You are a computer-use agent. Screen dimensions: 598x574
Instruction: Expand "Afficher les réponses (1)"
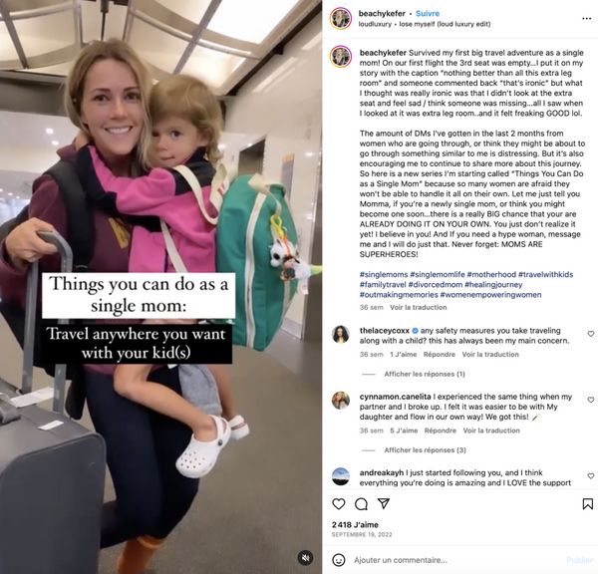tap(425, 374)
